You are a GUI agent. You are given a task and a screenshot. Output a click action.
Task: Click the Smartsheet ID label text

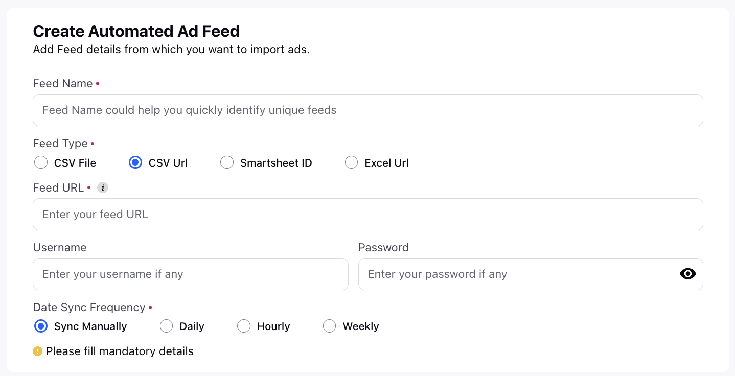[x=276, y=163]
